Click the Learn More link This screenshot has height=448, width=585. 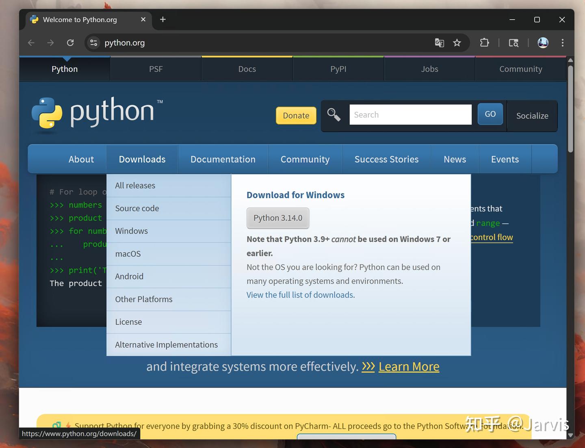tap(409, 367)
